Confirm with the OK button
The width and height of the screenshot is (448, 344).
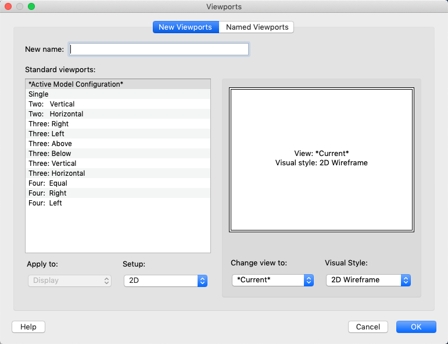[x=416, y=327]
